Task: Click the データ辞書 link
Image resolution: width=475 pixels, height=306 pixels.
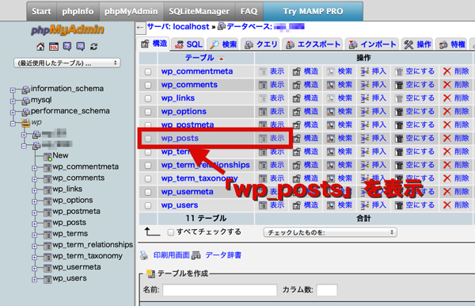Action: tap(223, 255)
